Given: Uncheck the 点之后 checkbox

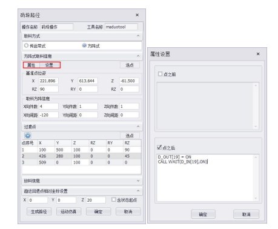Looking at the screenshot, I should [159, 147].
